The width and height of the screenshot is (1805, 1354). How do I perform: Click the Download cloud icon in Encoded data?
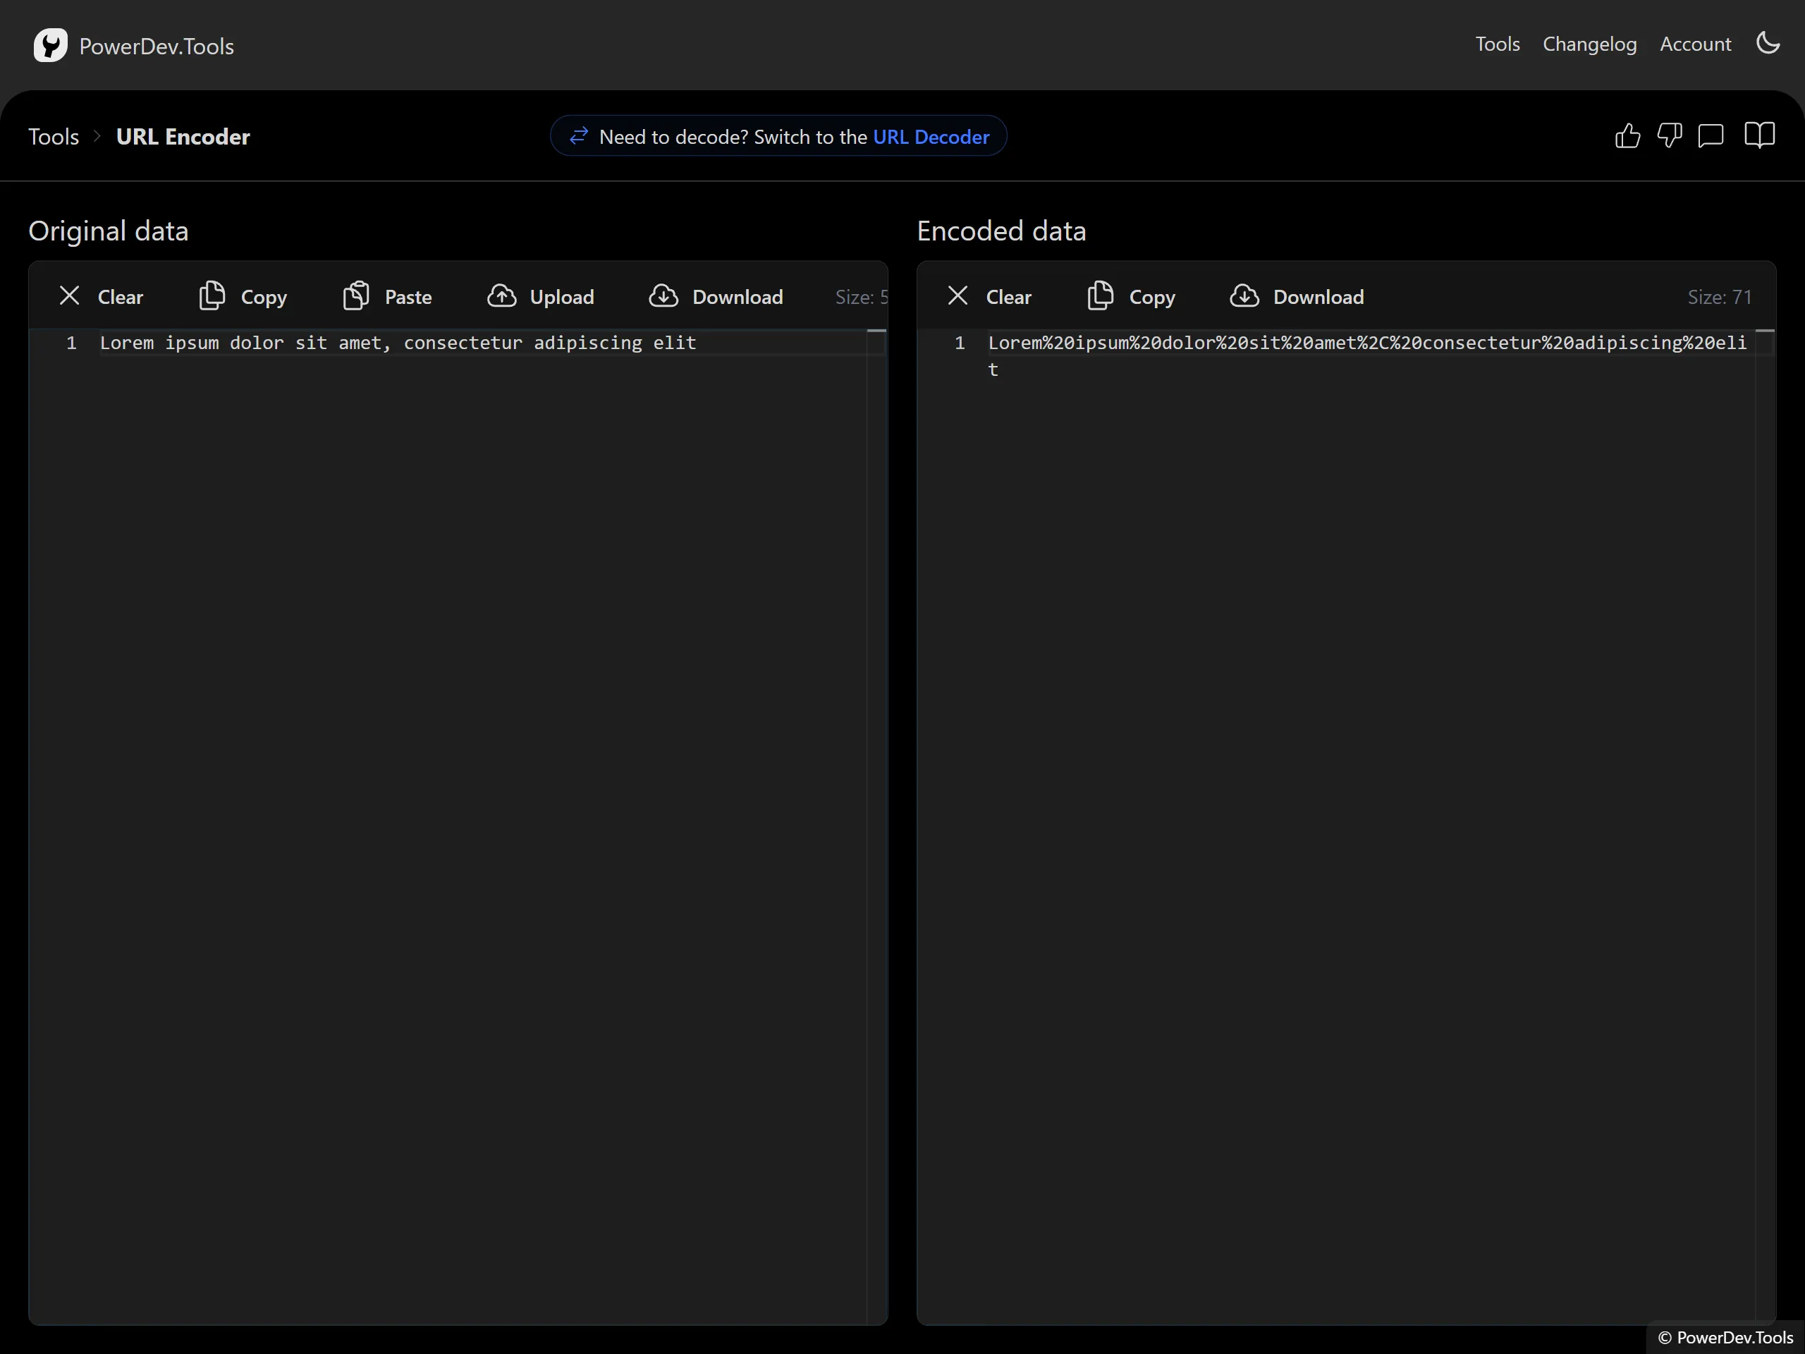1244,295
